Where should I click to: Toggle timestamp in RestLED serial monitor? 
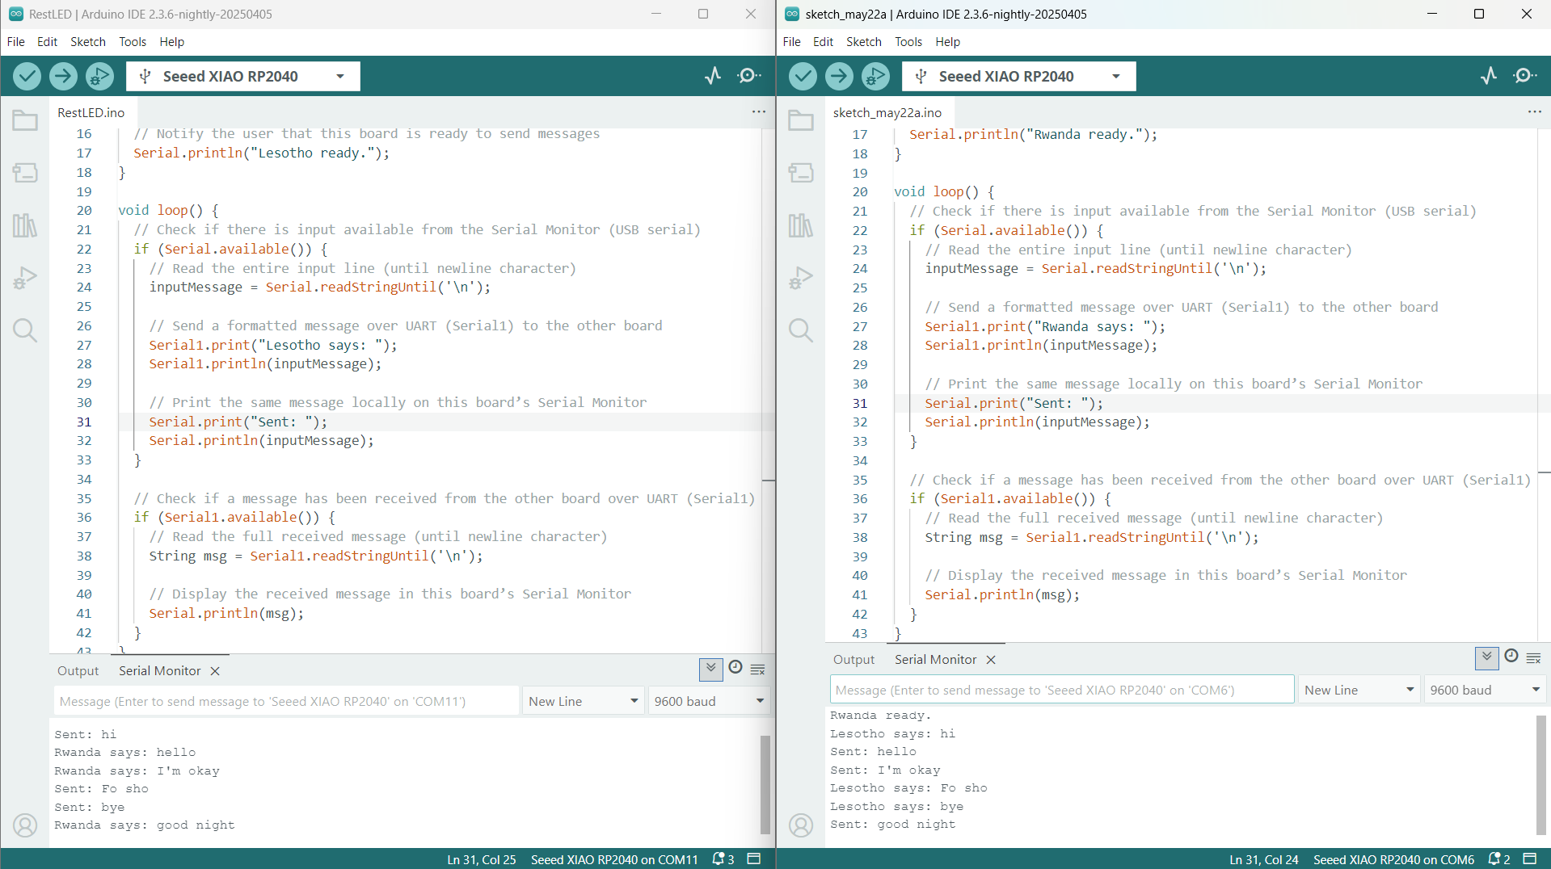coord(735,667)
